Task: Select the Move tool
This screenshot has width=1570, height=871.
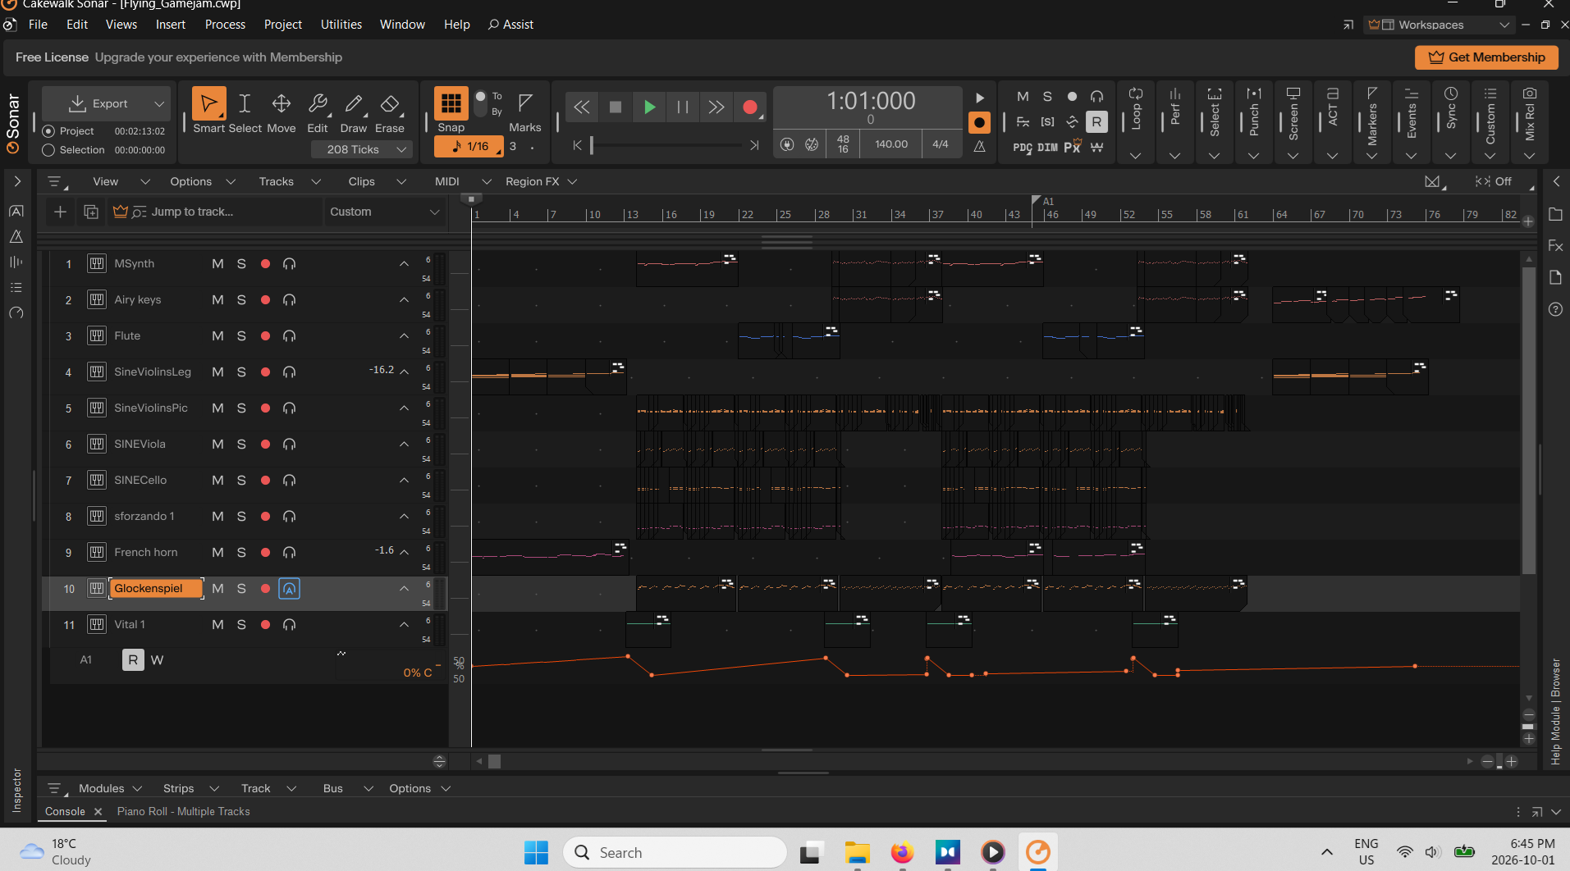Action: (x=282, y=104)
